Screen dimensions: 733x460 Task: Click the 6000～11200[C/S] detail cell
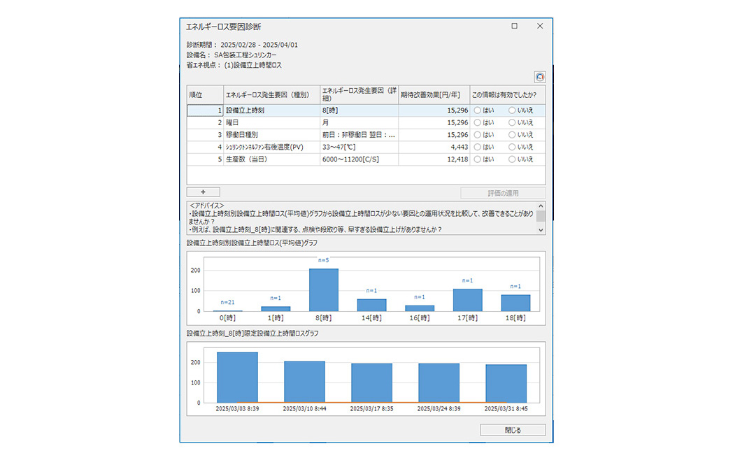coord(359,159)
